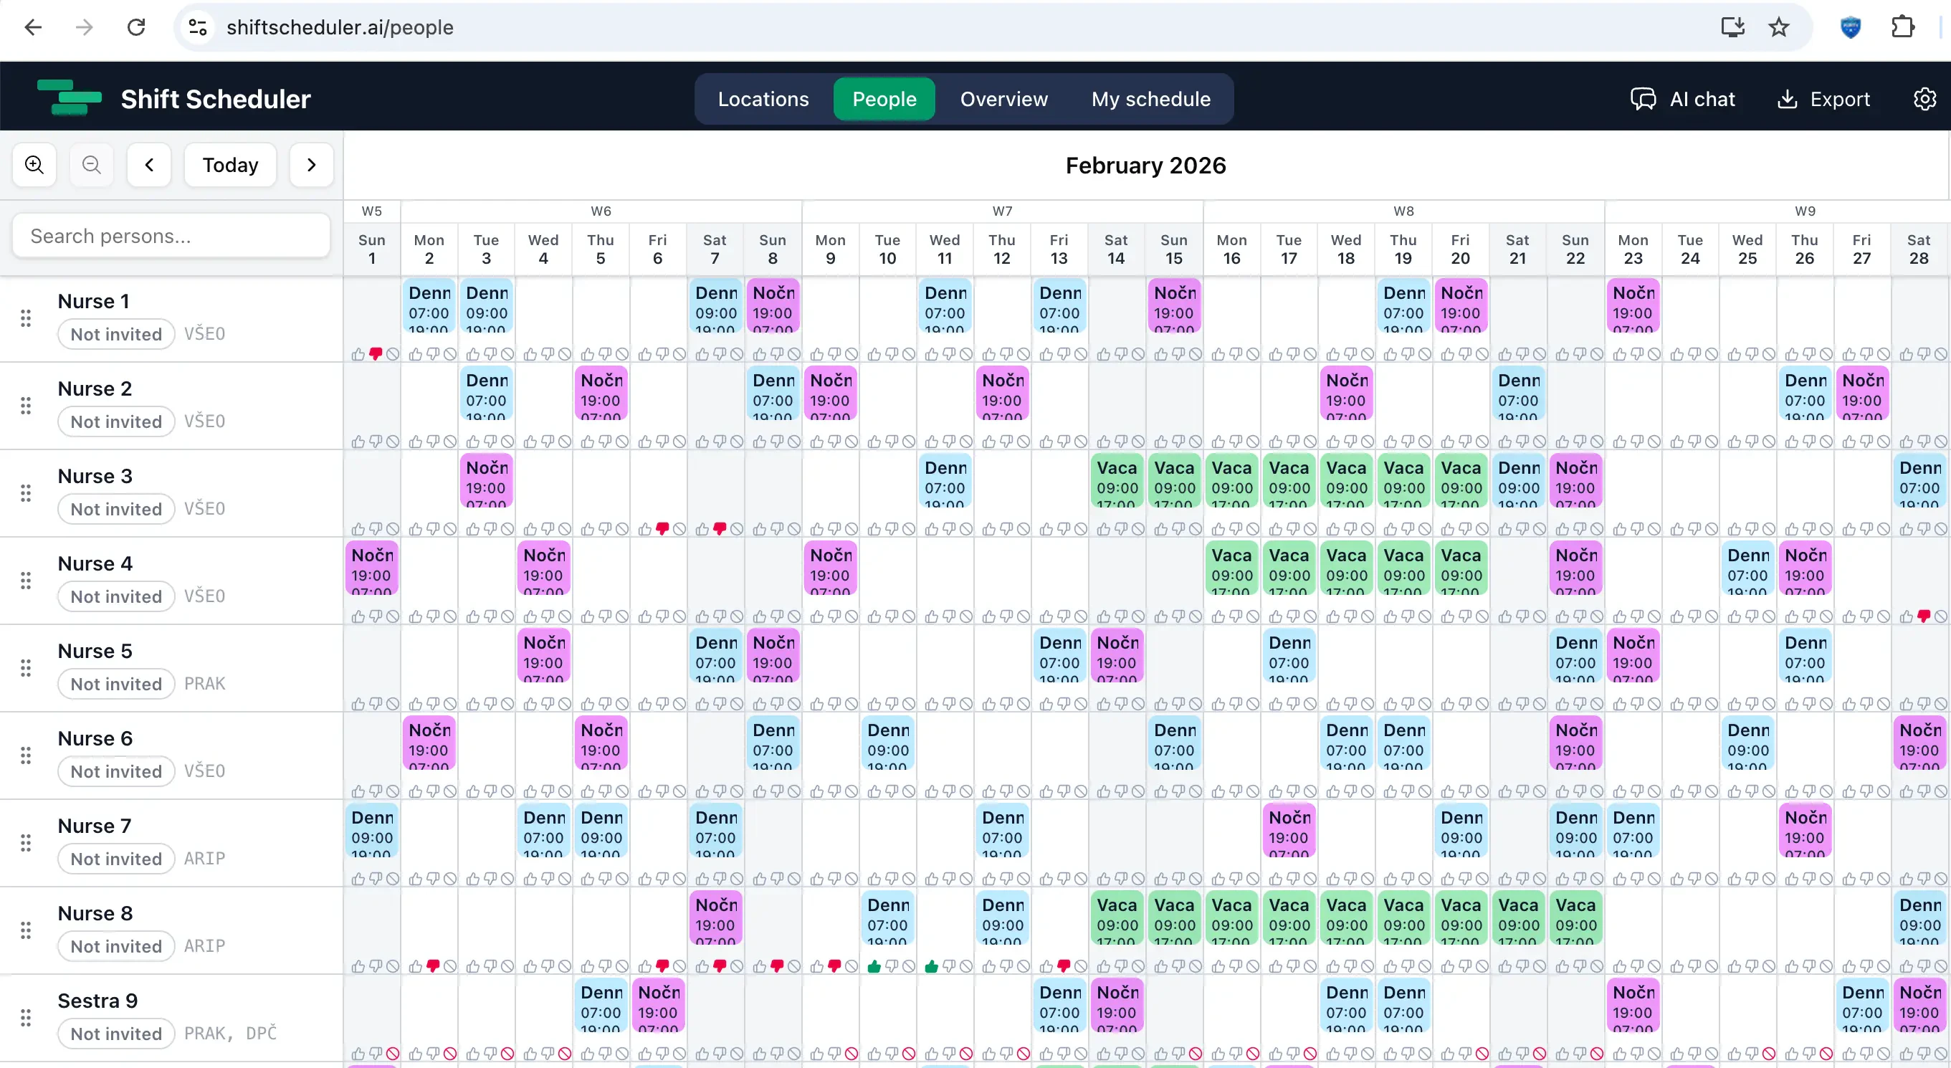
Task: Select the People tab
Action: tap(884, 99)
